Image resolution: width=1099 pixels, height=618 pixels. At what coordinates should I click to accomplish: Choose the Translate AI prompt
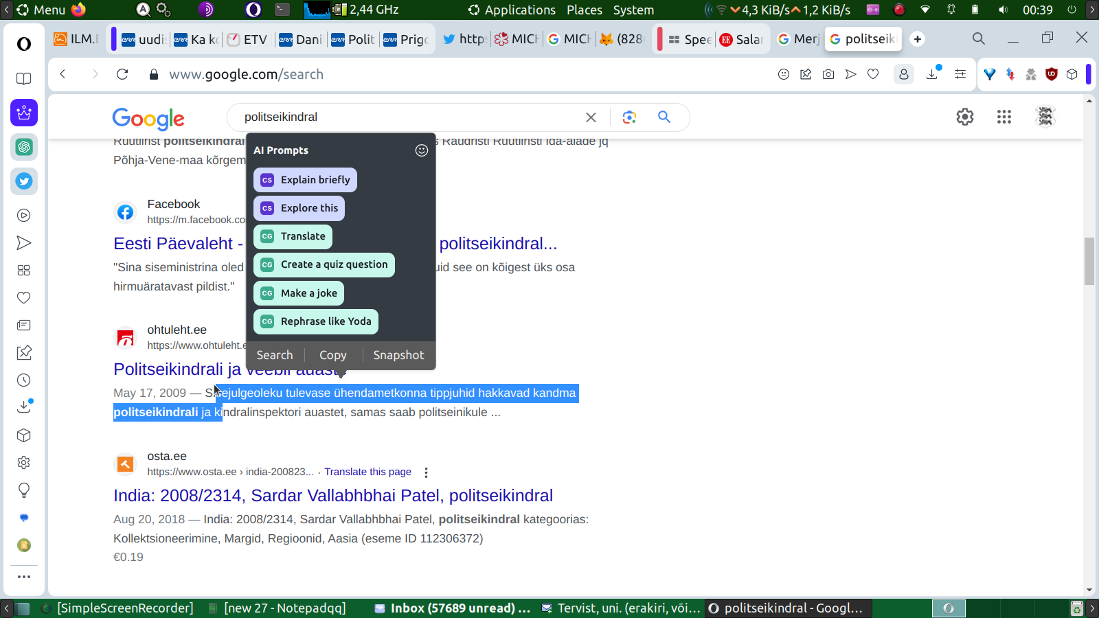click(293, 236)
